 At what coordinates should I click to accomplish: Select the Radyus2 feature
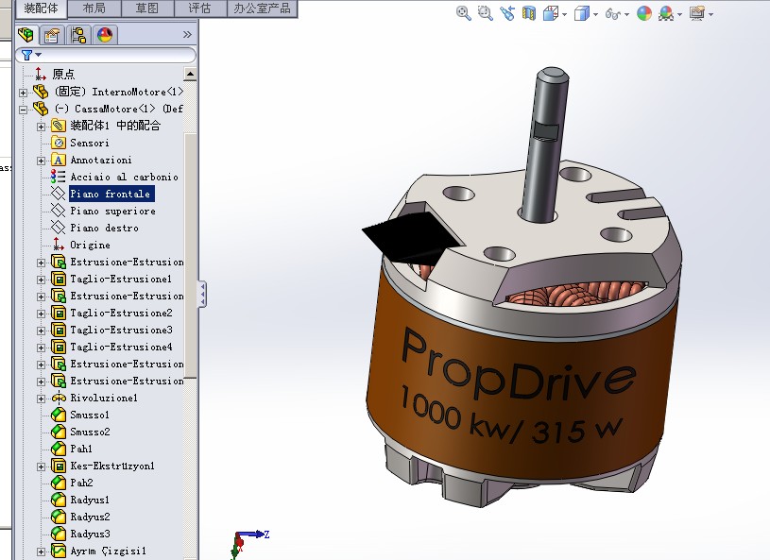pos(90,517)
